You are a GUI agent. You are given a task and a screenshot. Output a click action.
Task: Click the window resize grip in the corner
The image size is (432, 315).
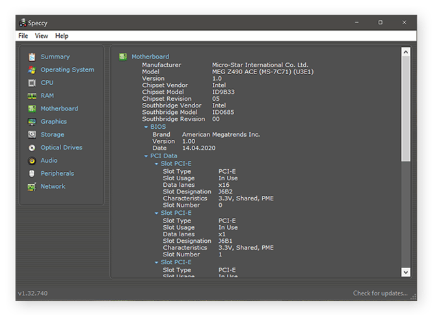pos(413,297)
